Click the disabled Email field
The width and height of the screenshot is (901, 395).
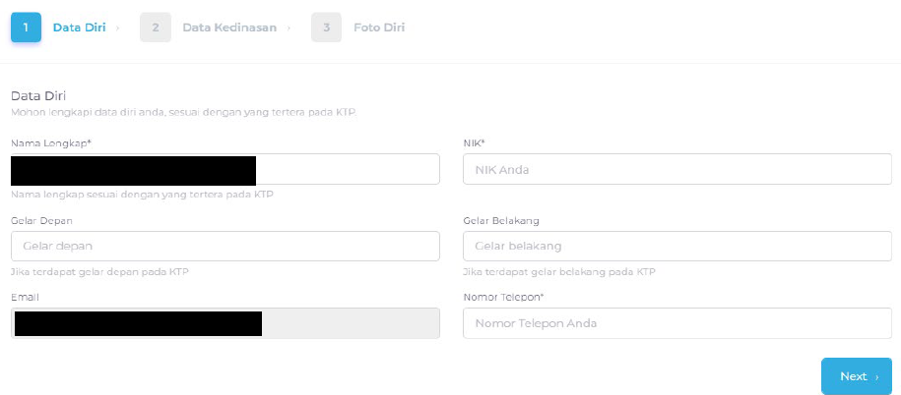225,323
